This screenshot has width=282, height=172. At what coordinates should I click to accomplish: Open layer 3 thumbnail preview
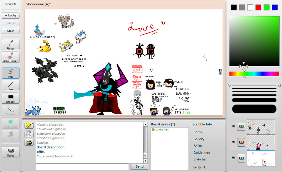tap(261, 127)
